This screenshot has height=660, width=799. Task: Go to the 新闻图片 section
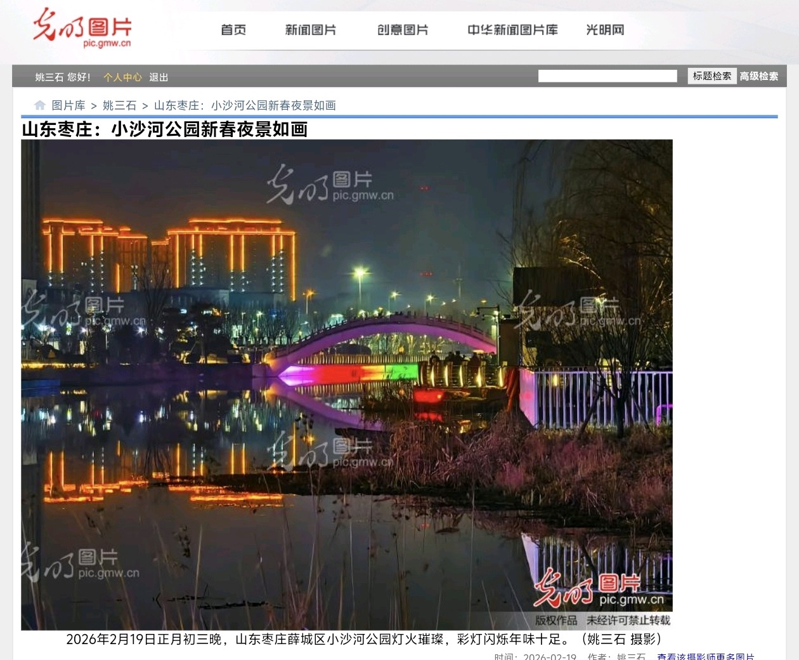pos(311,30)
